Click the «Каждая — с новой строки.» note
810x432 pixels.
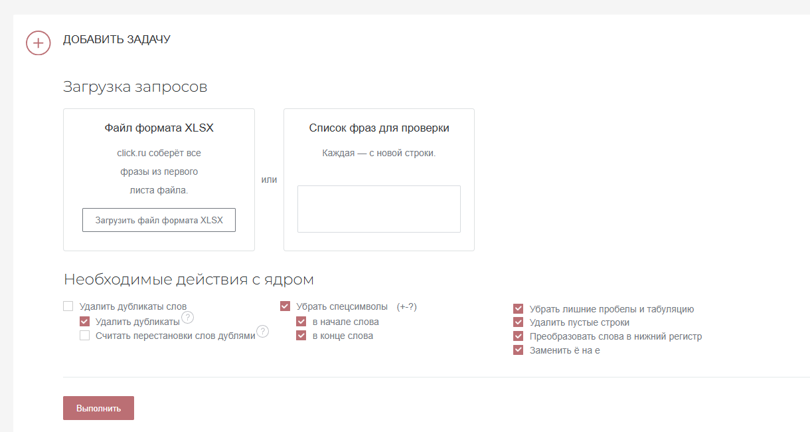379,153
